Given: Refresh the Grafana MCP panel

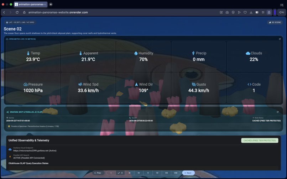Looking at the screenshot, I should [277, 112].
